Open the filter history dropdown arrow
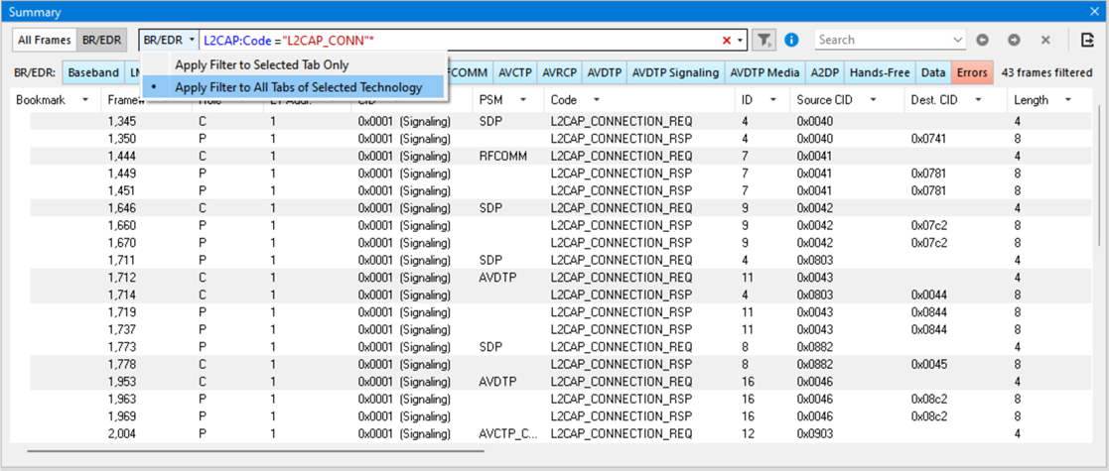This screenshot has width=1109, height=471. click(x=739, y=41)
